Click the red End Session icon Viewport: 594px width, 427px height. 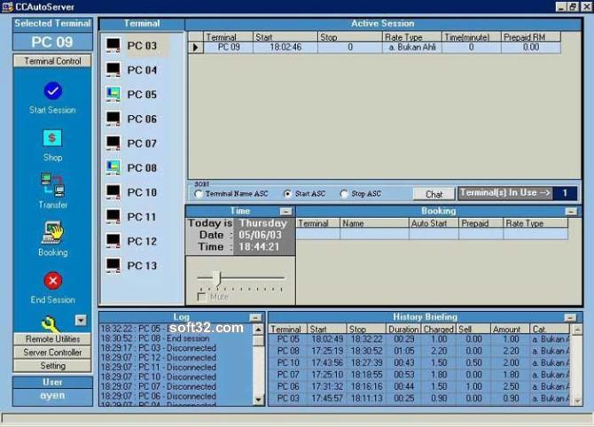pyautogui.click(x=53, y=281)
